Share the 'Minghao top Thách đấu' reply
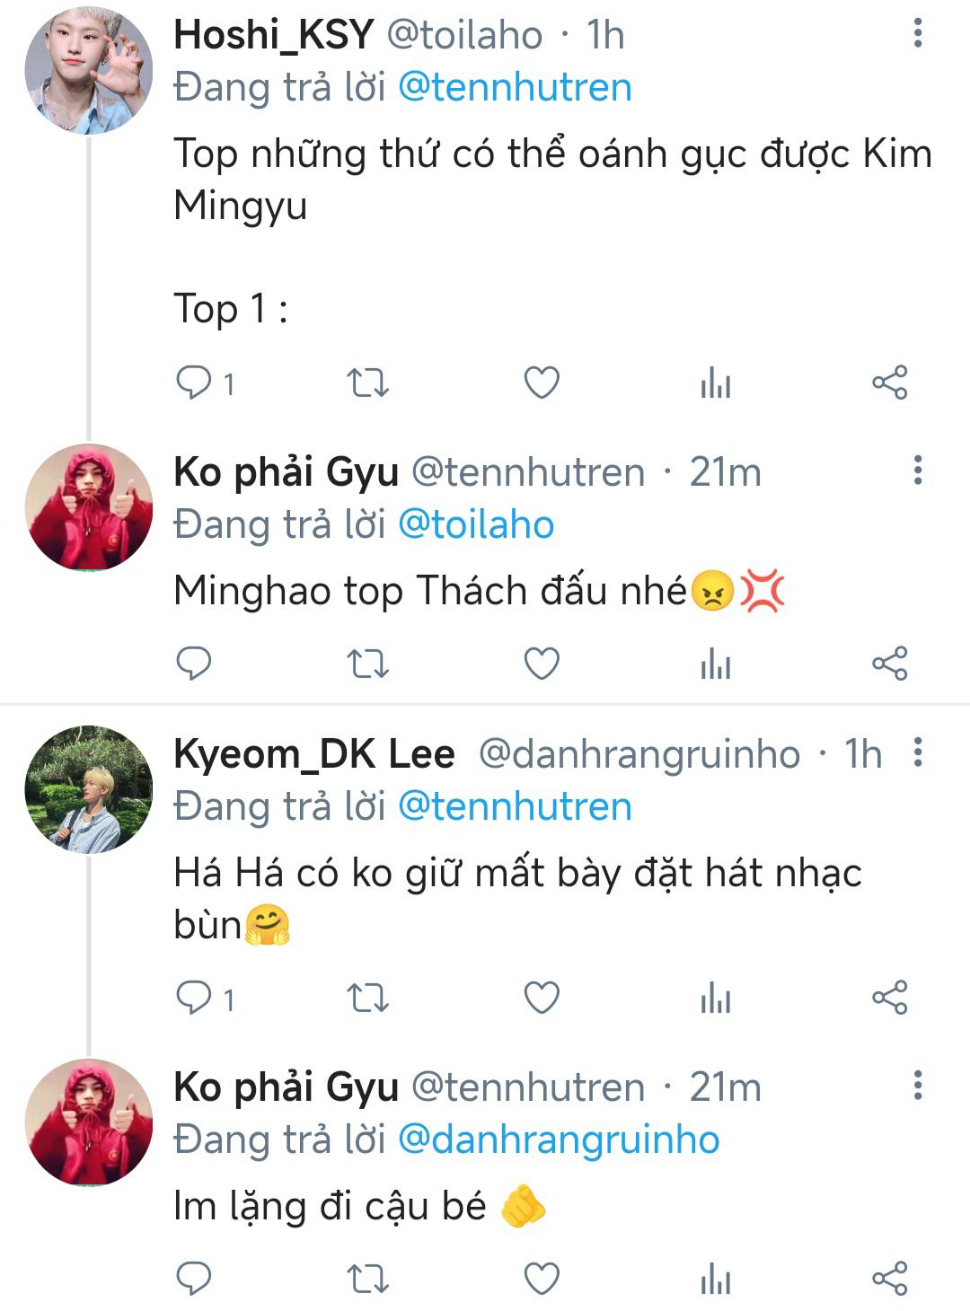This screenshot has width=970, height=1311. click(x=889, y=664)
